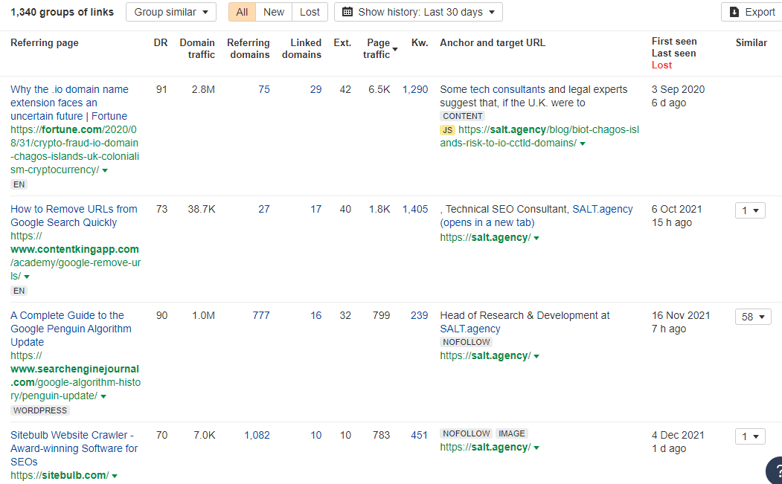Screen dimensions: 782x484
Task: Open the Sitebulb Website Crawler page link
Action: (74, 448)
